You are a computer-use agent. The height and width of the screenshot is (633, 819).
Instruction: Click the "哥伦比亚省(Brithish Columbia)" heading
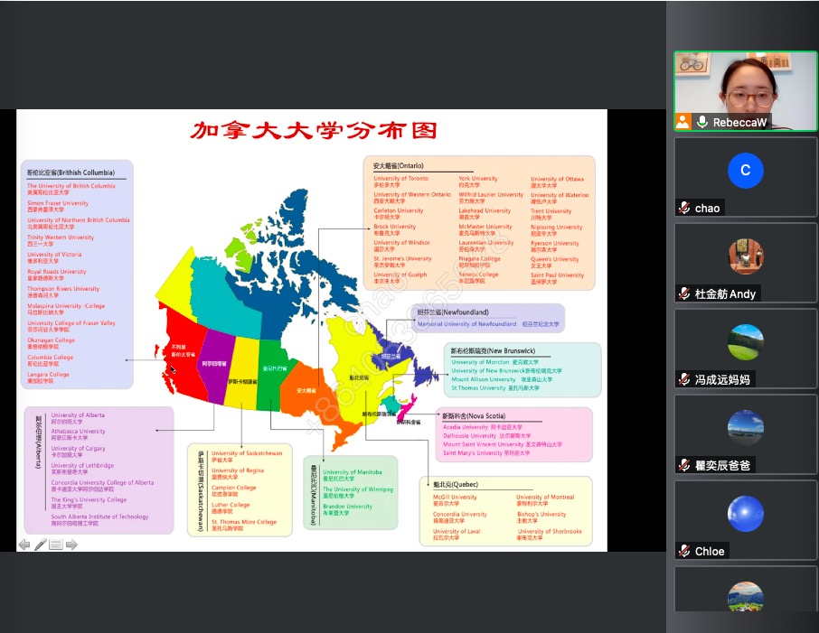click(71, 172)
